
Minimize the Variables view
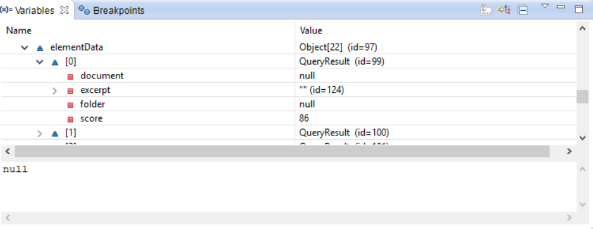pyautogui.click(x=561, y=7)
